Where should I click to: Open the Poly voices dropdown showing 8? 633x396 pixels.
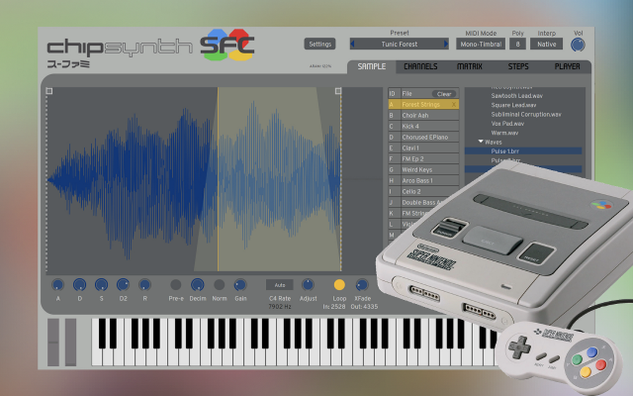(517, 44)
